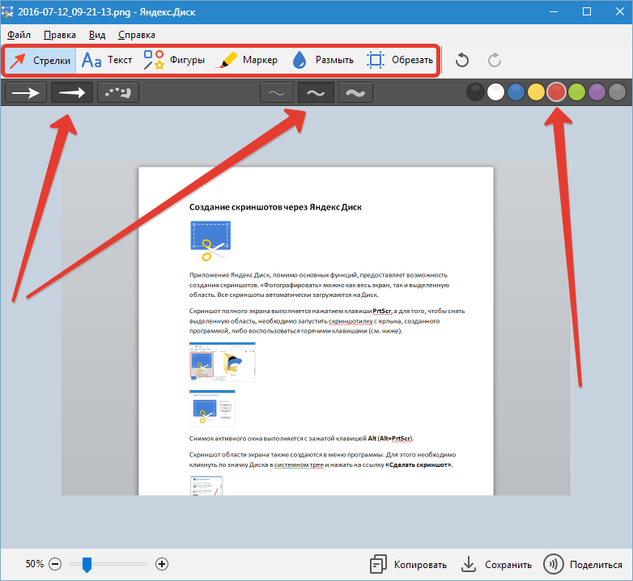
Task: Pick the purple color swatch
Action: click(597, 92)
